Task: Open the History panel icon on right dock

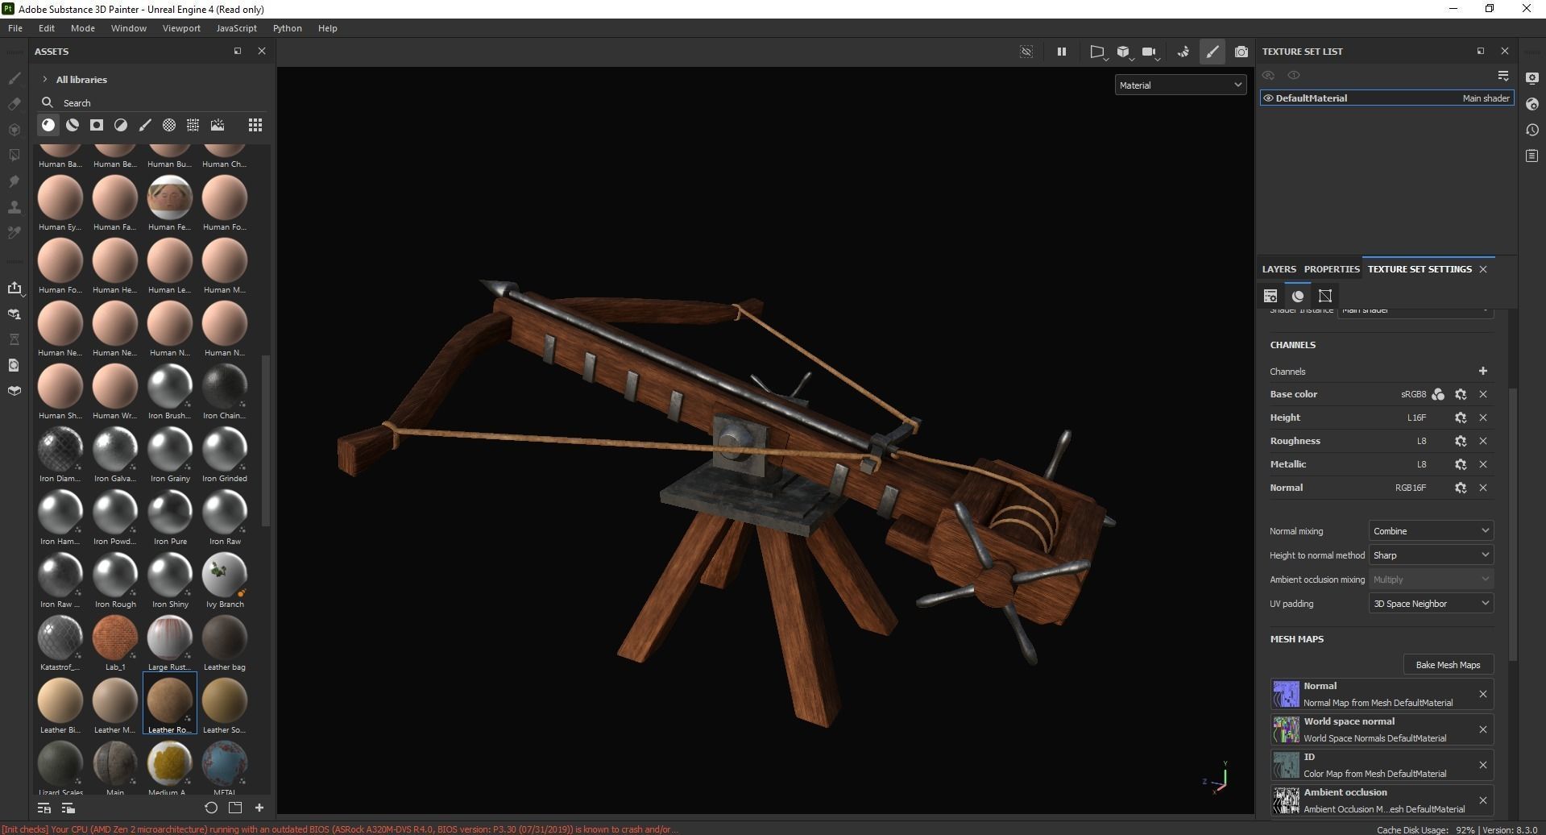Action: pyautogui.click(x=1531, y=130)
